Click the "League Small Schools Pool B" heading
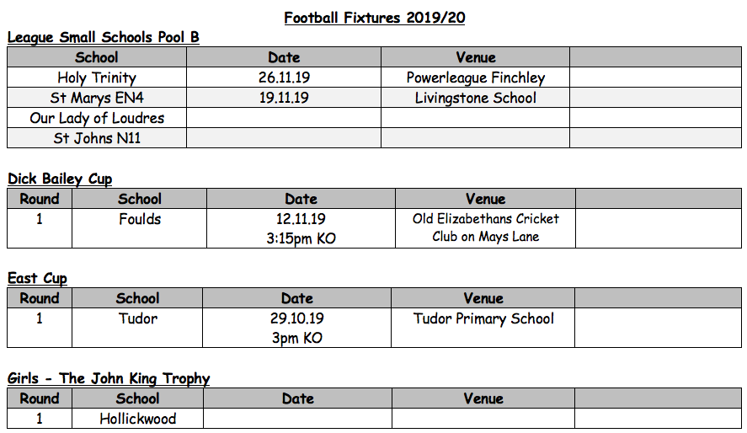 (x=103, y=37)
